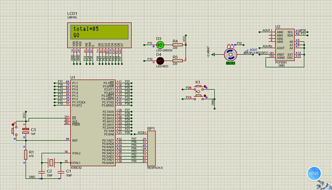
Task: Click the blue AOUT voltage probe icon
Action: [x=246, y=51]
